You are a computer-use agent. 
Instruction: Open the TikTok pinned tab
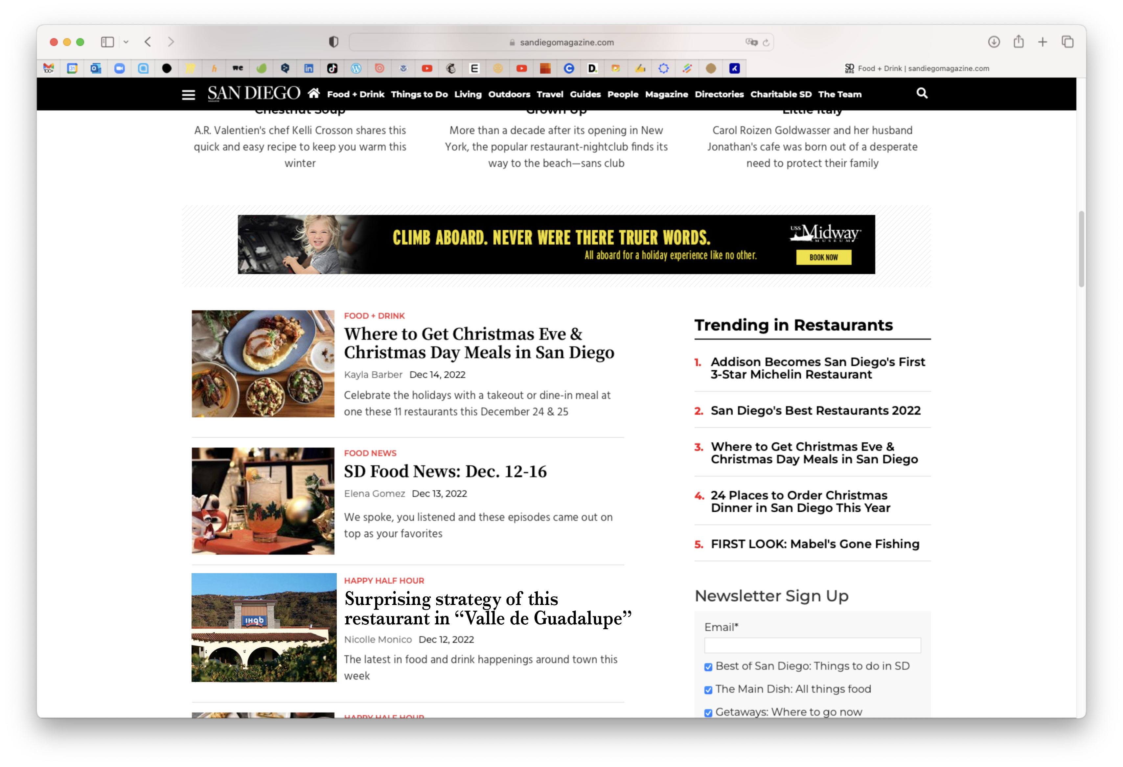[x=332, y=68]
